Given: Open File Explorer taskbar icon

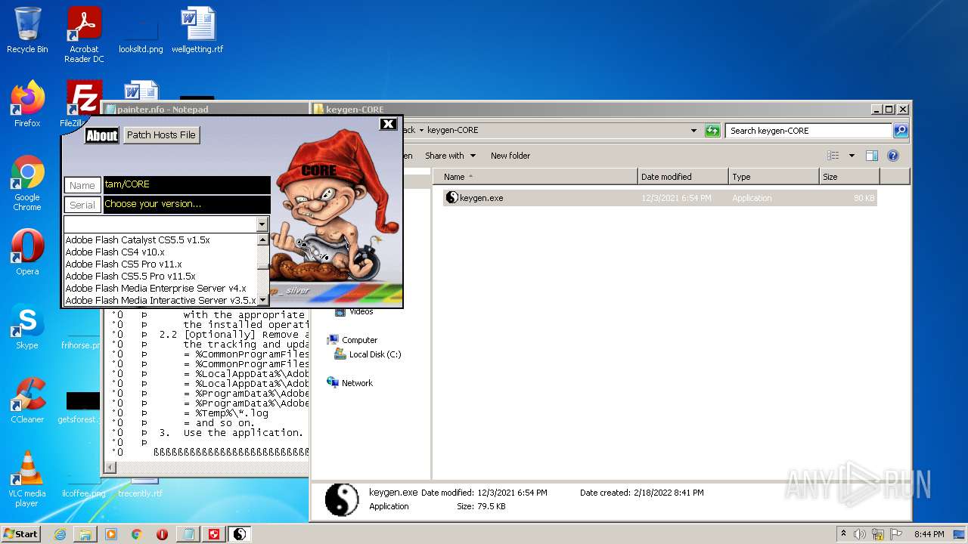Looking at the screenshot, I should click(85, 534).
